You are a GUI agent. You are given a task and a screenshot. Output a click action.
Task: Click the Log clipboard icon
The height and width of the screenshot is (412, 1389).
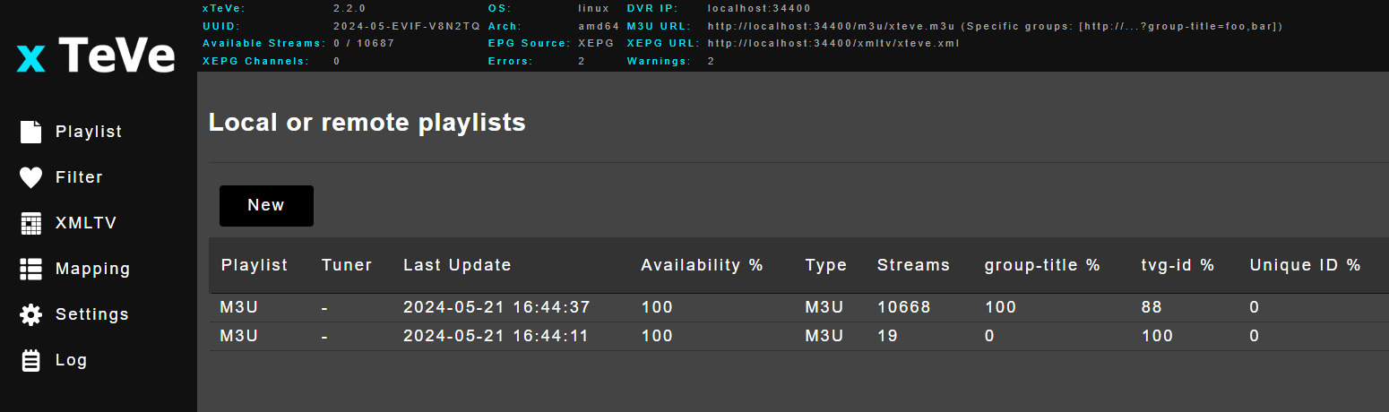click(31, 360)
